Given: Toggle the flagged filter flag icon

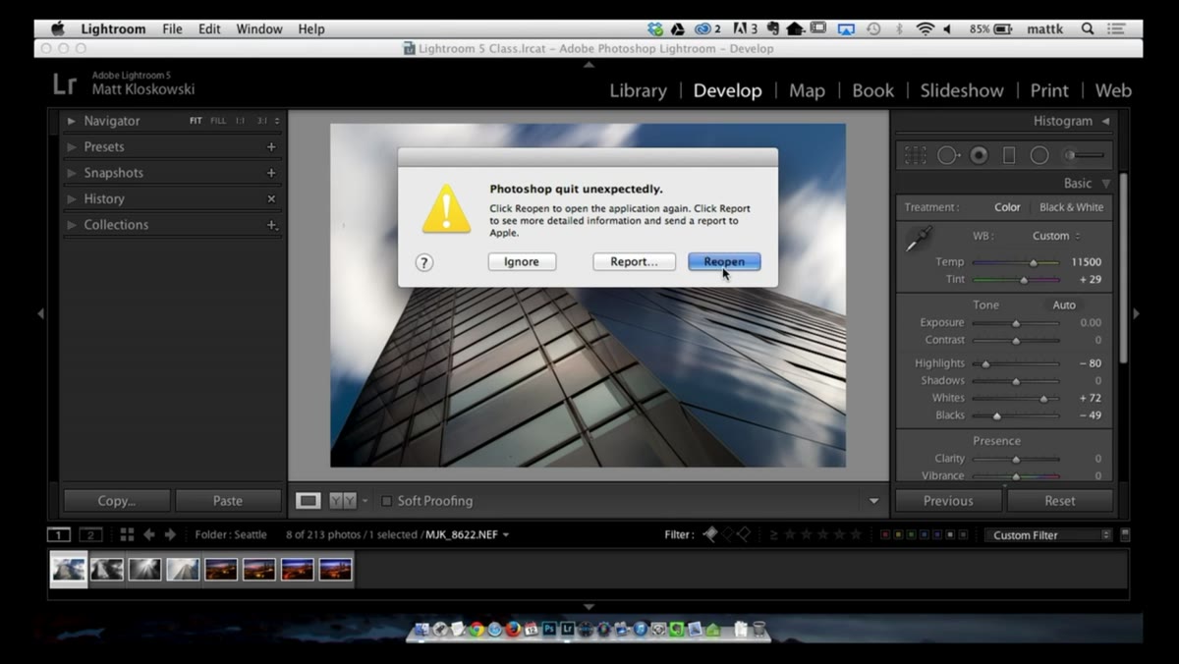Looking at the screenshot, I should click(x=710, y=534).
